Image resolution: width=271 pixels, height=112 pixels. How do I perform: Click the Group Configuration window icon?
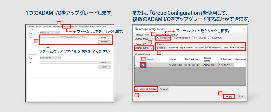point(136,29)
